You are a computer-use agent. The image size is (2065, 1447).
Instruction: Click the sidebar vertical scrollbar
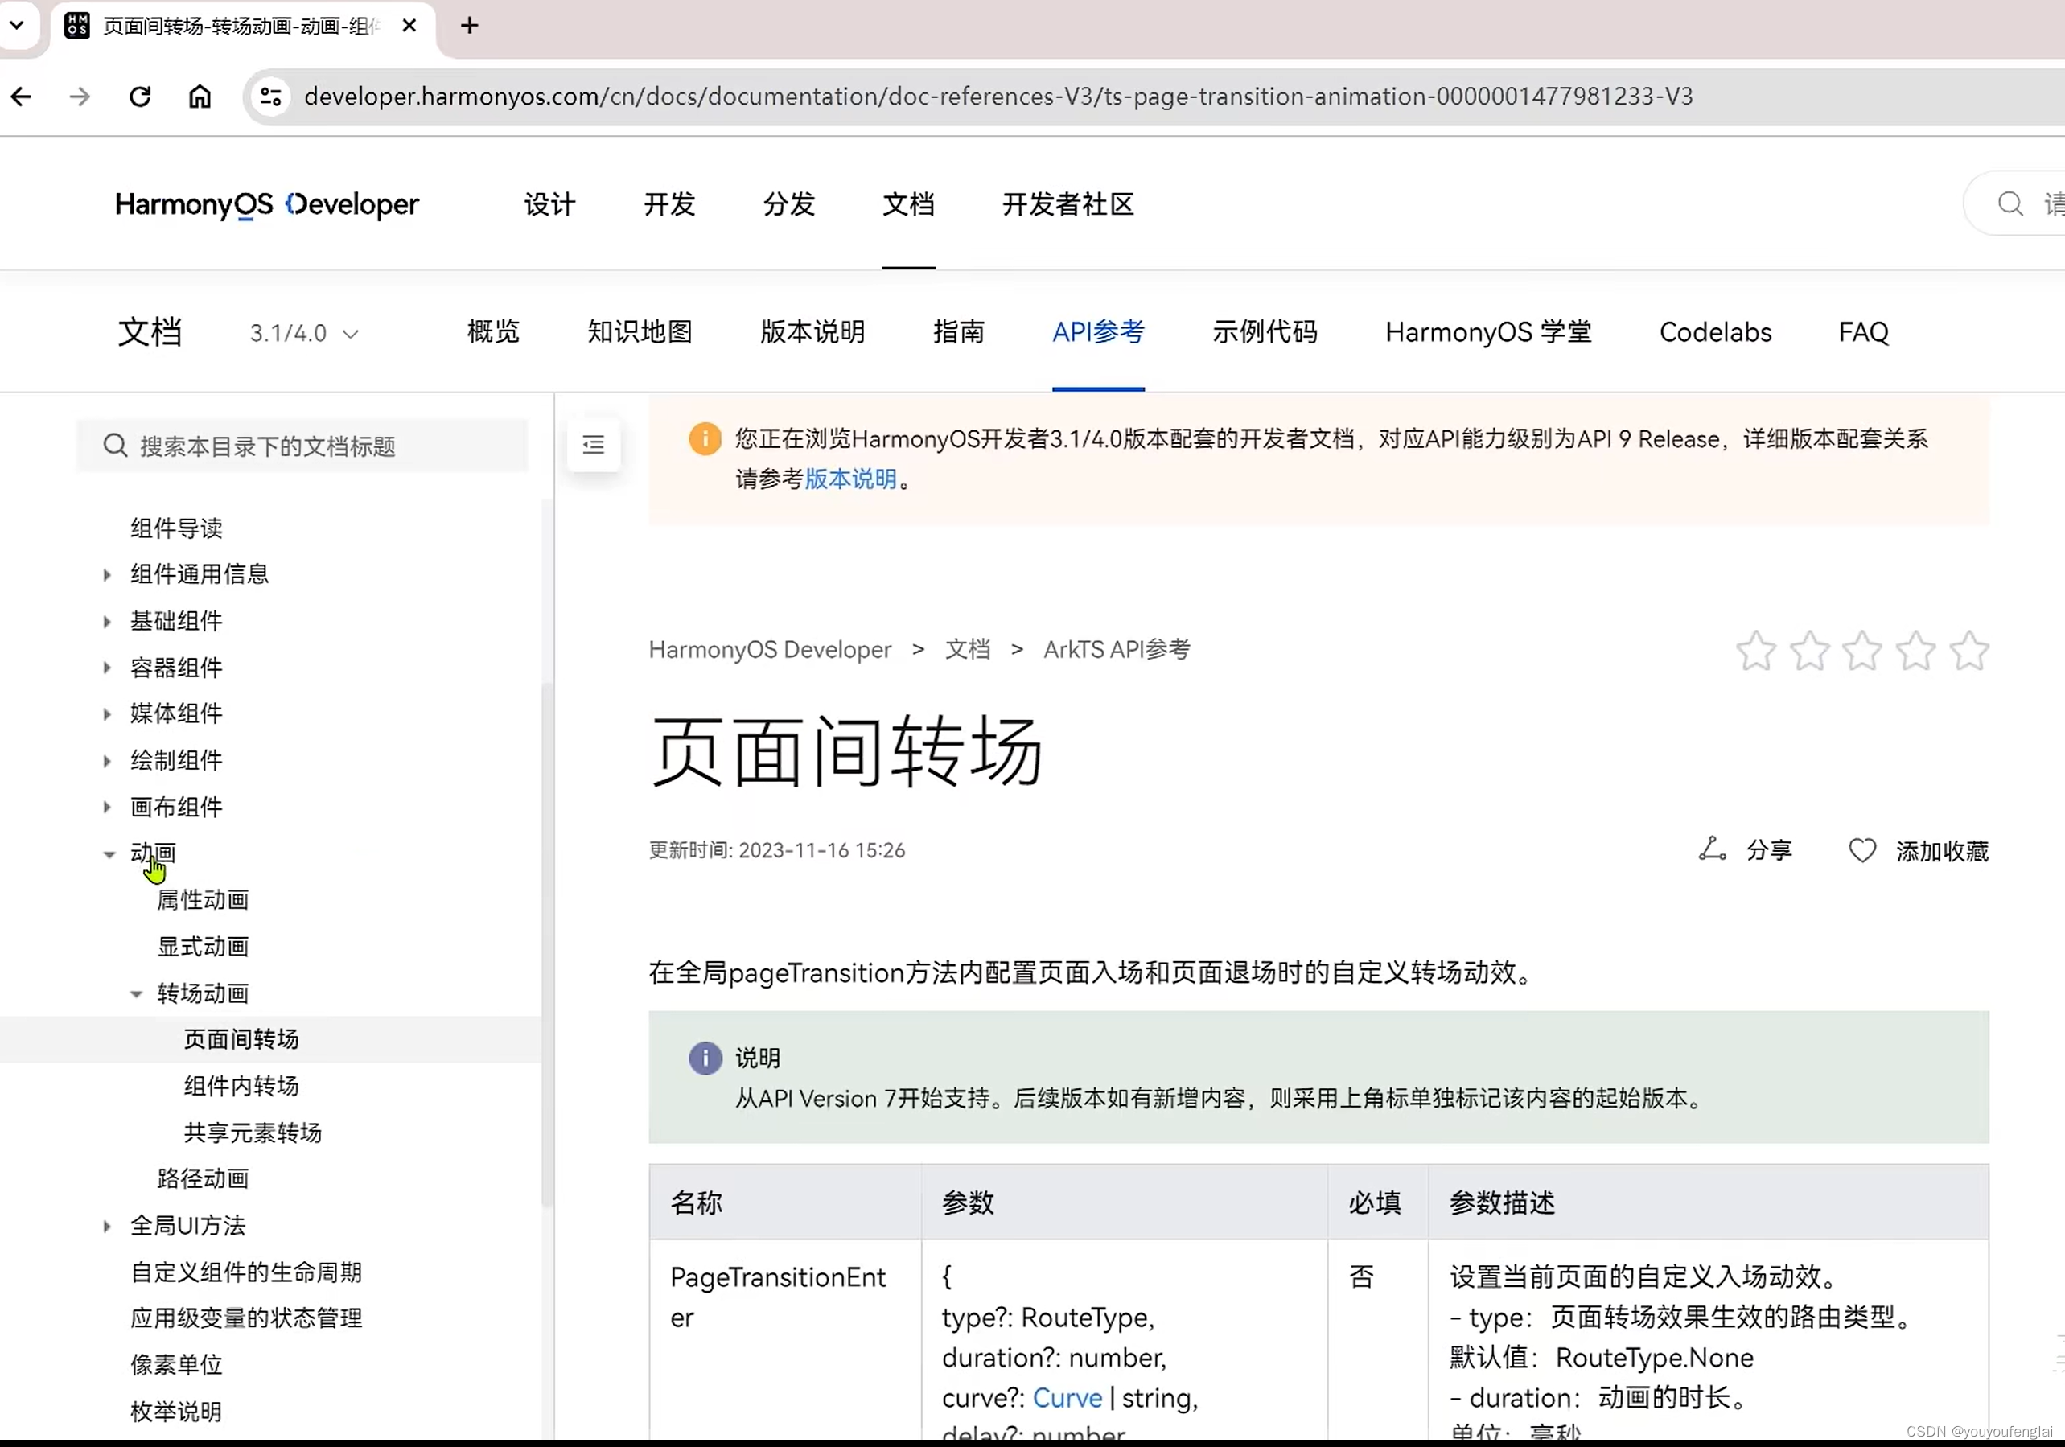547,944
